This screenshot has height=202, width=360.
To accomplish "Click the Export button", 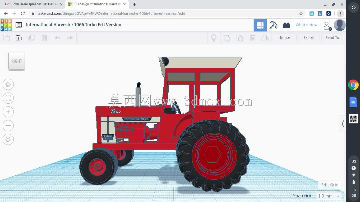I will point(309,38).
